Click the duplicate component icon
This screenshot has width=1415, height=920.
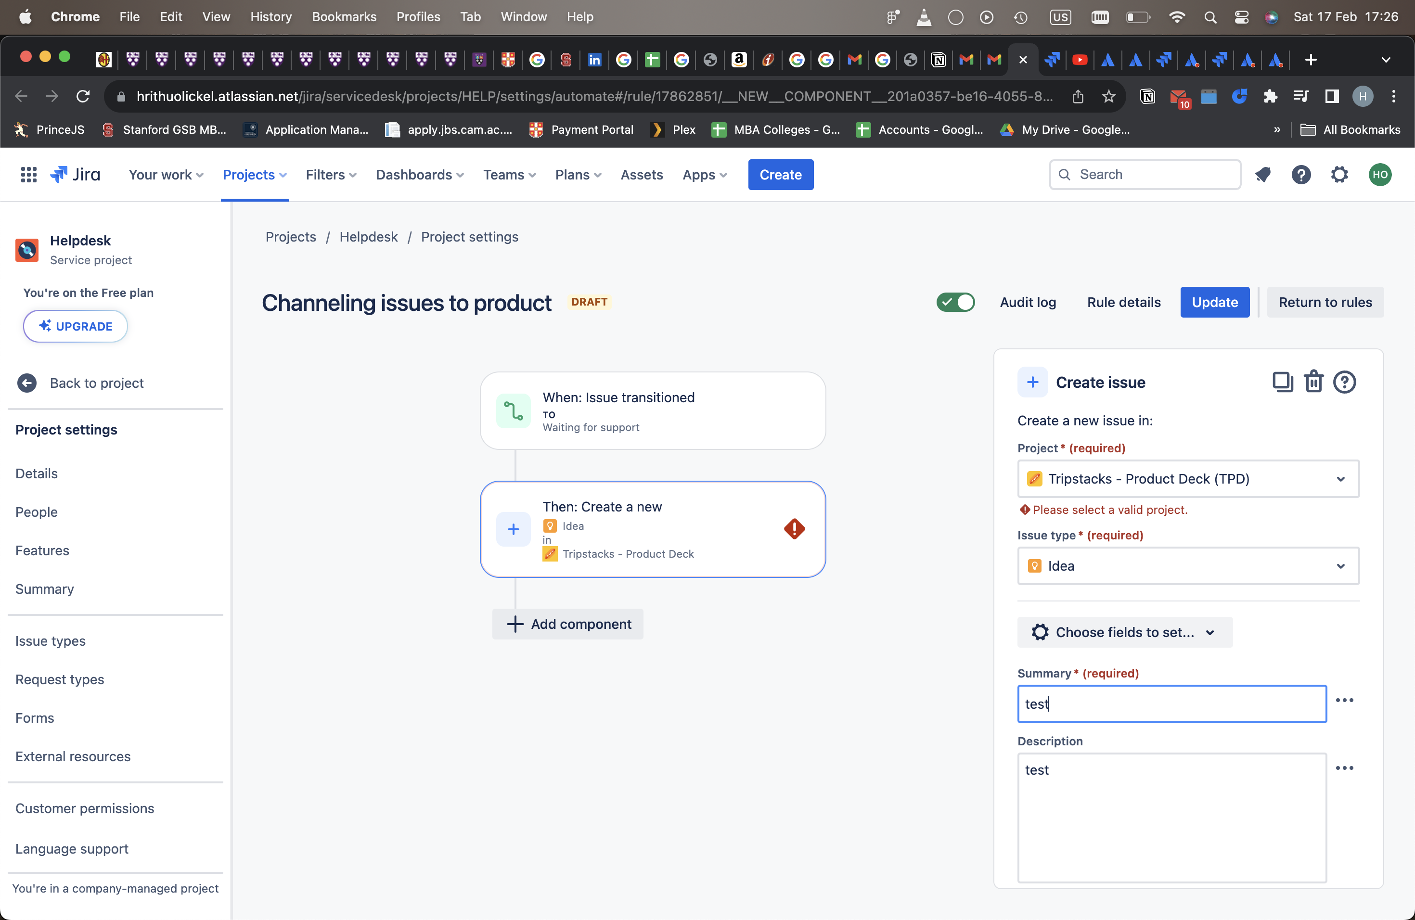[1282, 382]
